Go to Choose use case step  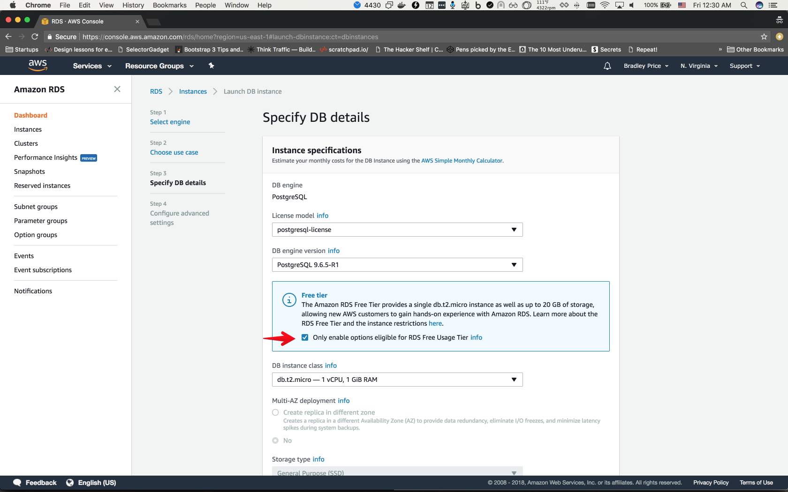(174, 152)
